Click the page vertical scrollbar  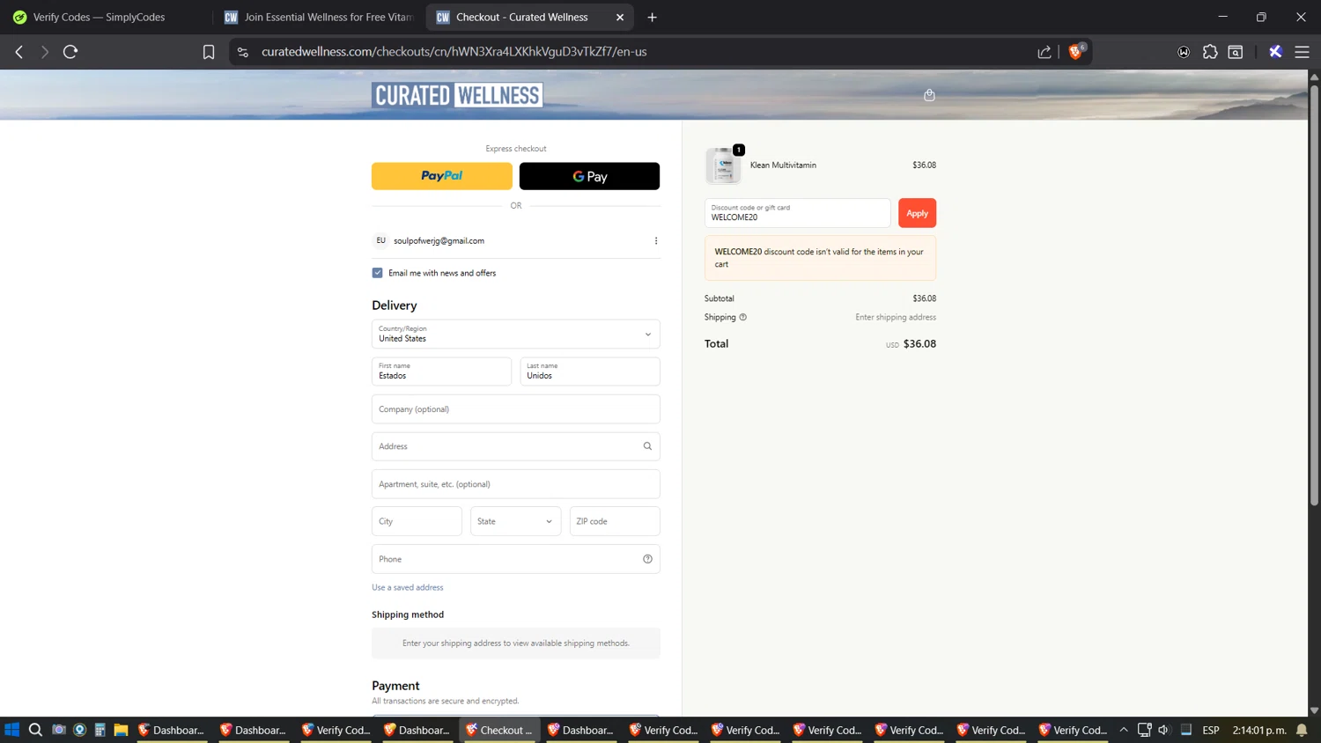tap(1314, 295)
